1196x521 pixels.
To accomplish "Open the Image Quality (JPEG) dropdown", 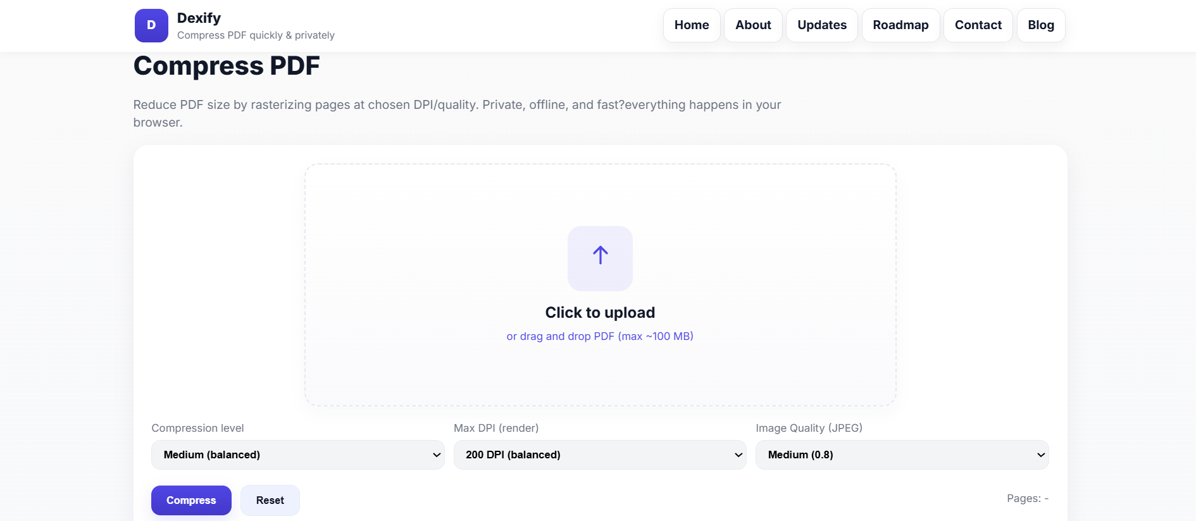I will point(902,455).
